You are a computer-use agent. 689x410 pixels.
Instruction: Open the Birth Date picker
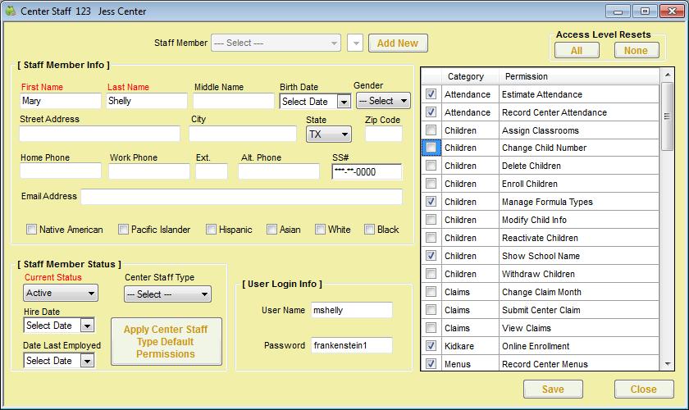click(344, 102)
